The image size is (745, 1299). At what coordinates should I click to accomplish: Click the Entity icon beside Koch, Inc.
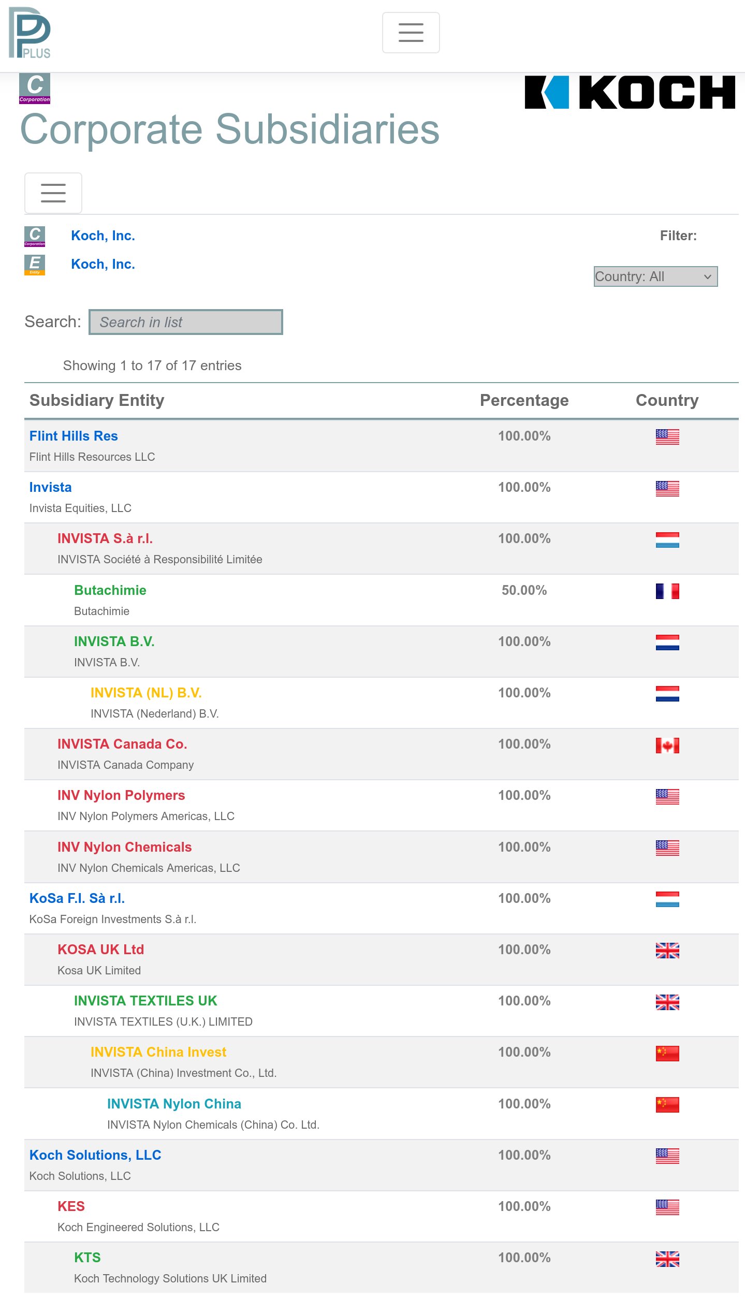click(35, 265)
